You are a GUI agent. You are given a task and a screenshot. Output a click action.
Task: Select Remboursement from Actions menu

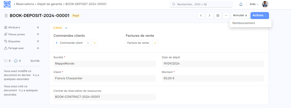click(243, 23)
